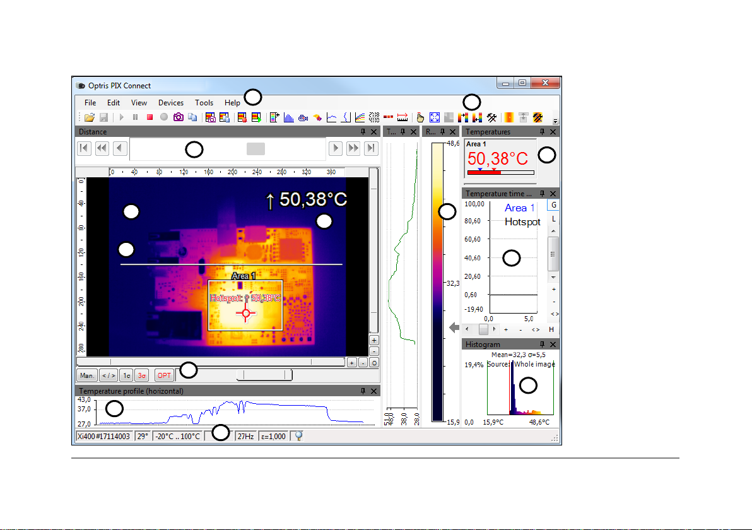Click the crossed hammer and wrench icon
Screen dimensions: 752x530
(491, 117)
